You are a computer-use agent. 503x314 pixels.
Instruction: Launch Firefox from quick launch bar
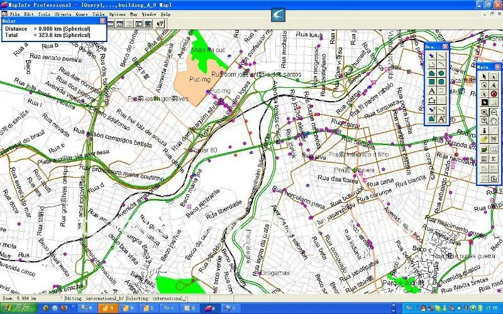64,308
